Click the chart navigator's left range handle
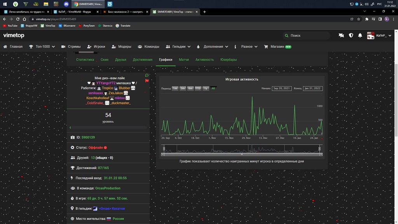 [164, 149]
